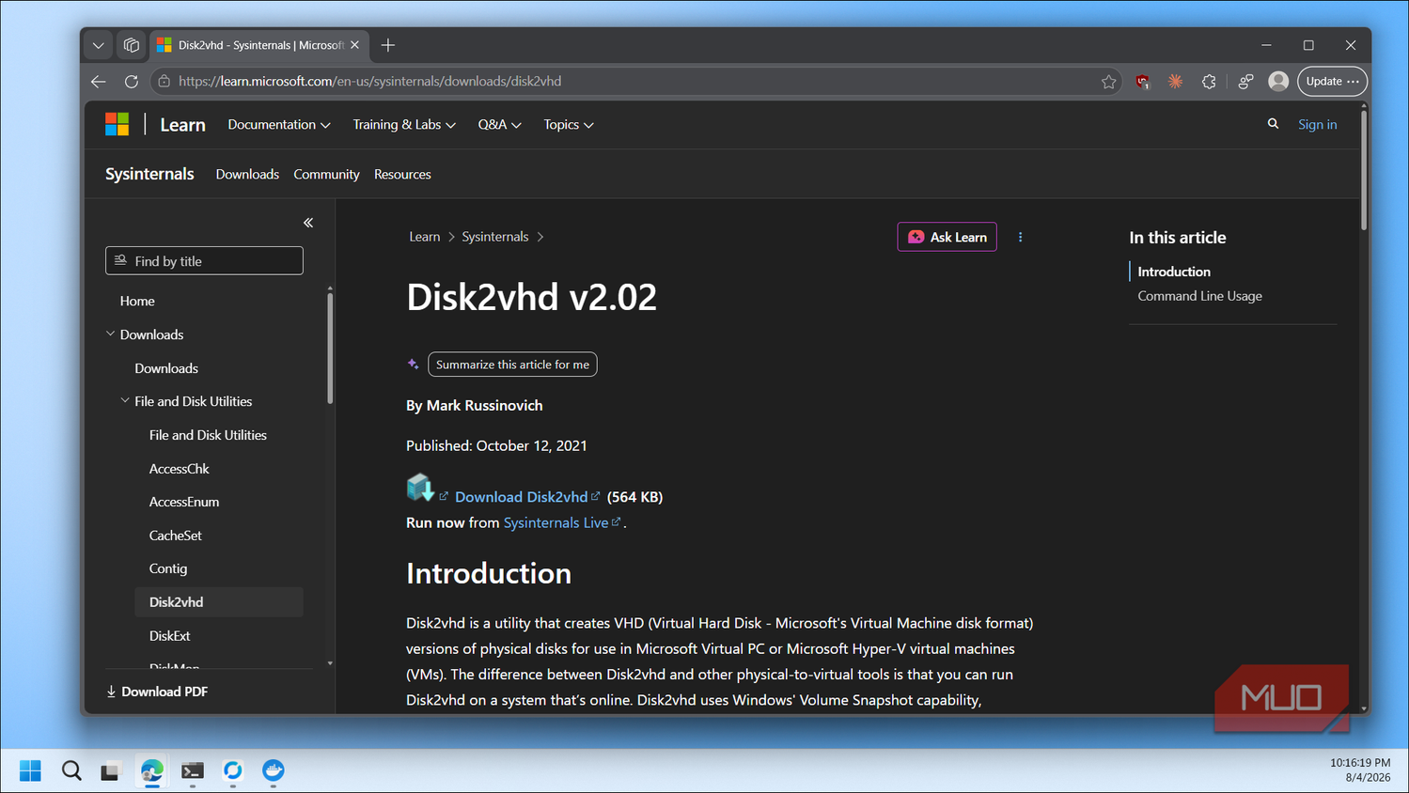The image size is (1409, 793).
Task: Open the tab actions workspace icon
Action: (132, 45)
